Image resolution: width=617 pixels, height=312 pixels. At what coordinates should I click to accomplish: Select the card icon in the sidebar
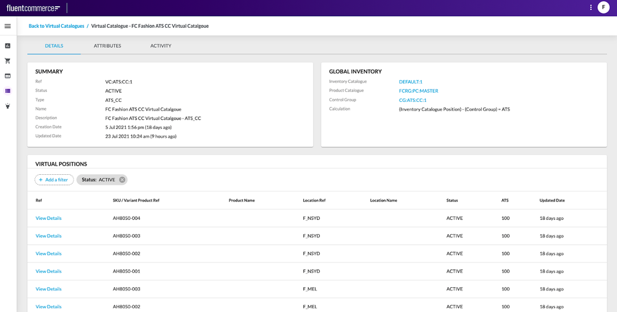pyautogui.click(x=7, y=75)
